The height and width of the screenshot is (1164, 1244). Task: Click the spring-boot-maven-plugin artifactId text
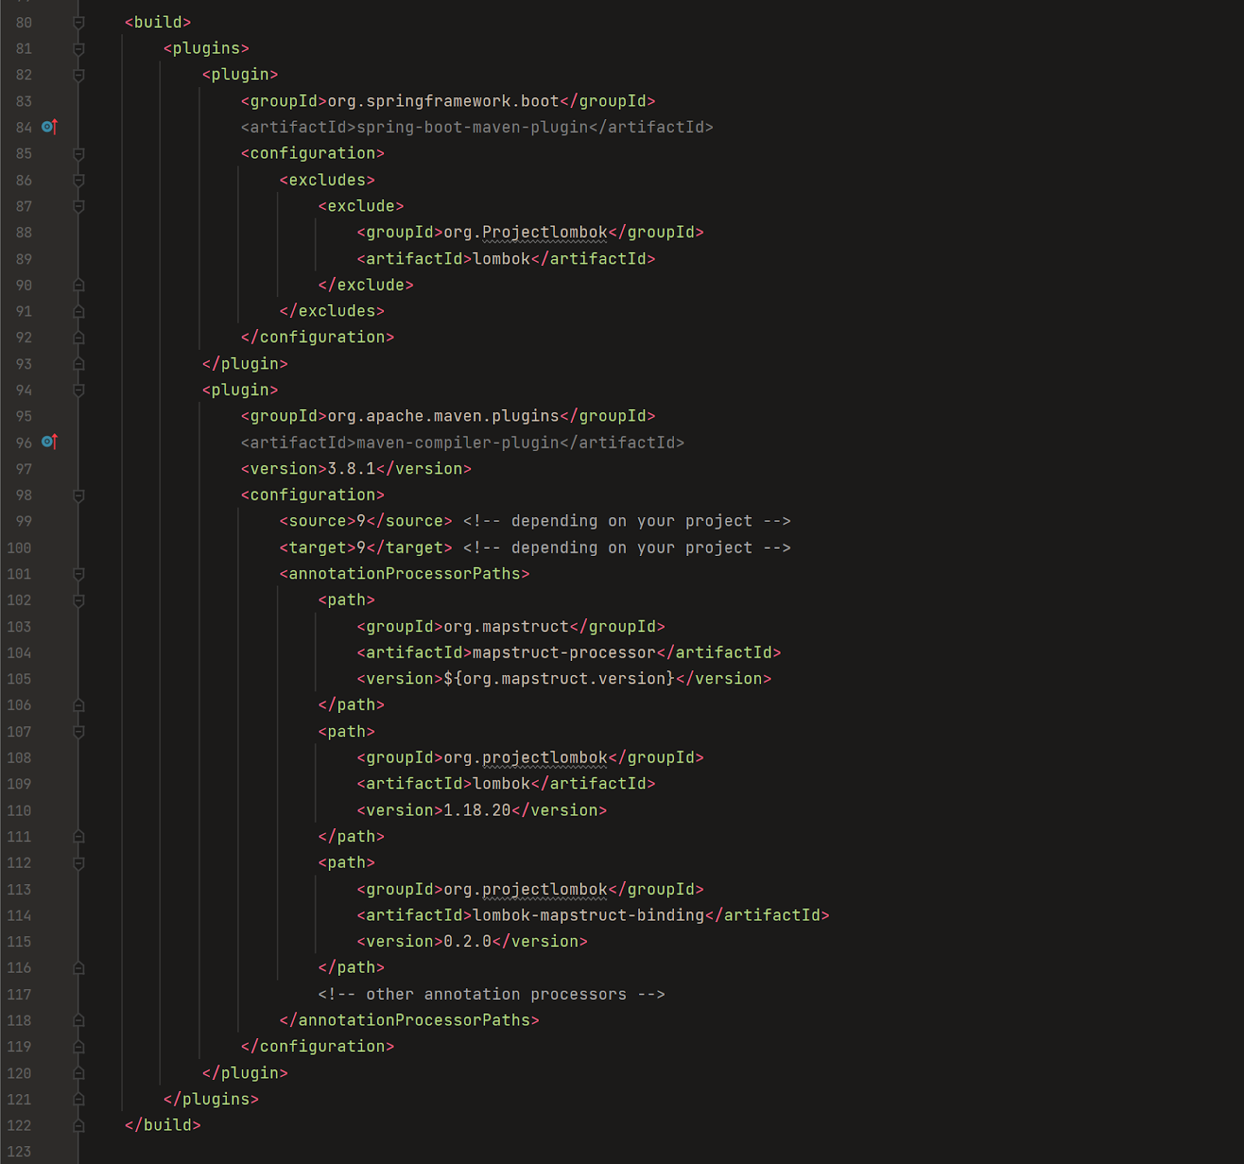pyautogui.click(x=472, y=127)
